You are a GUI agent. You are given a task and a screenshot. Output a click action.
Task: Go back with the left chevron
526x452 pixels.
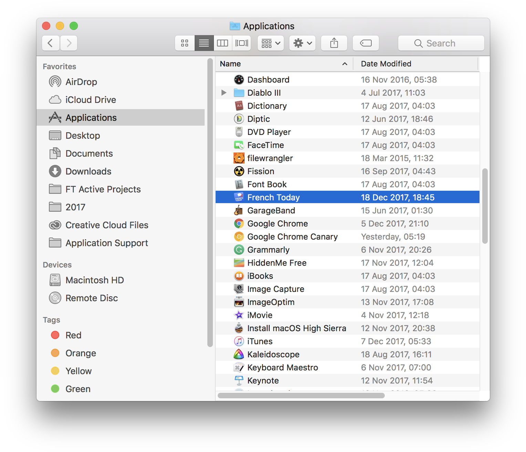point(51,43)
